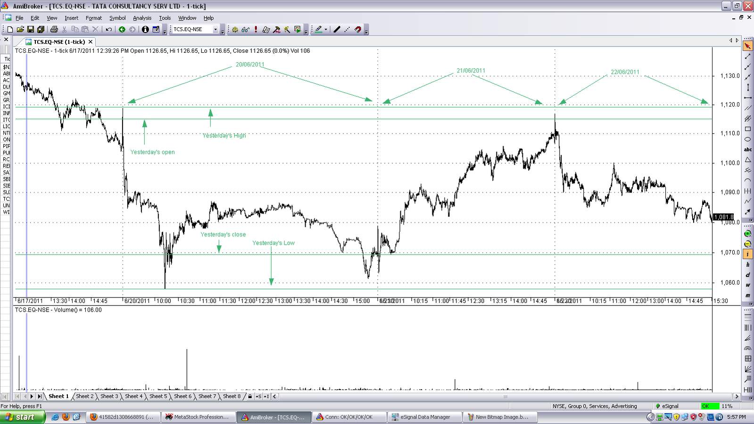The height and width of the screenshot is (424, 754).
Task: Open the Tools menu
Action: pos(165,18)
